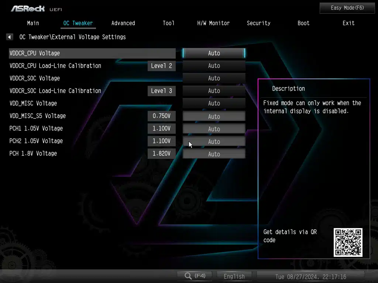This screenshot has width=378, height=283.
Task: Open the PCH2 1.05V Voltage Auto dropdown
Action: [x=214, y=141]
